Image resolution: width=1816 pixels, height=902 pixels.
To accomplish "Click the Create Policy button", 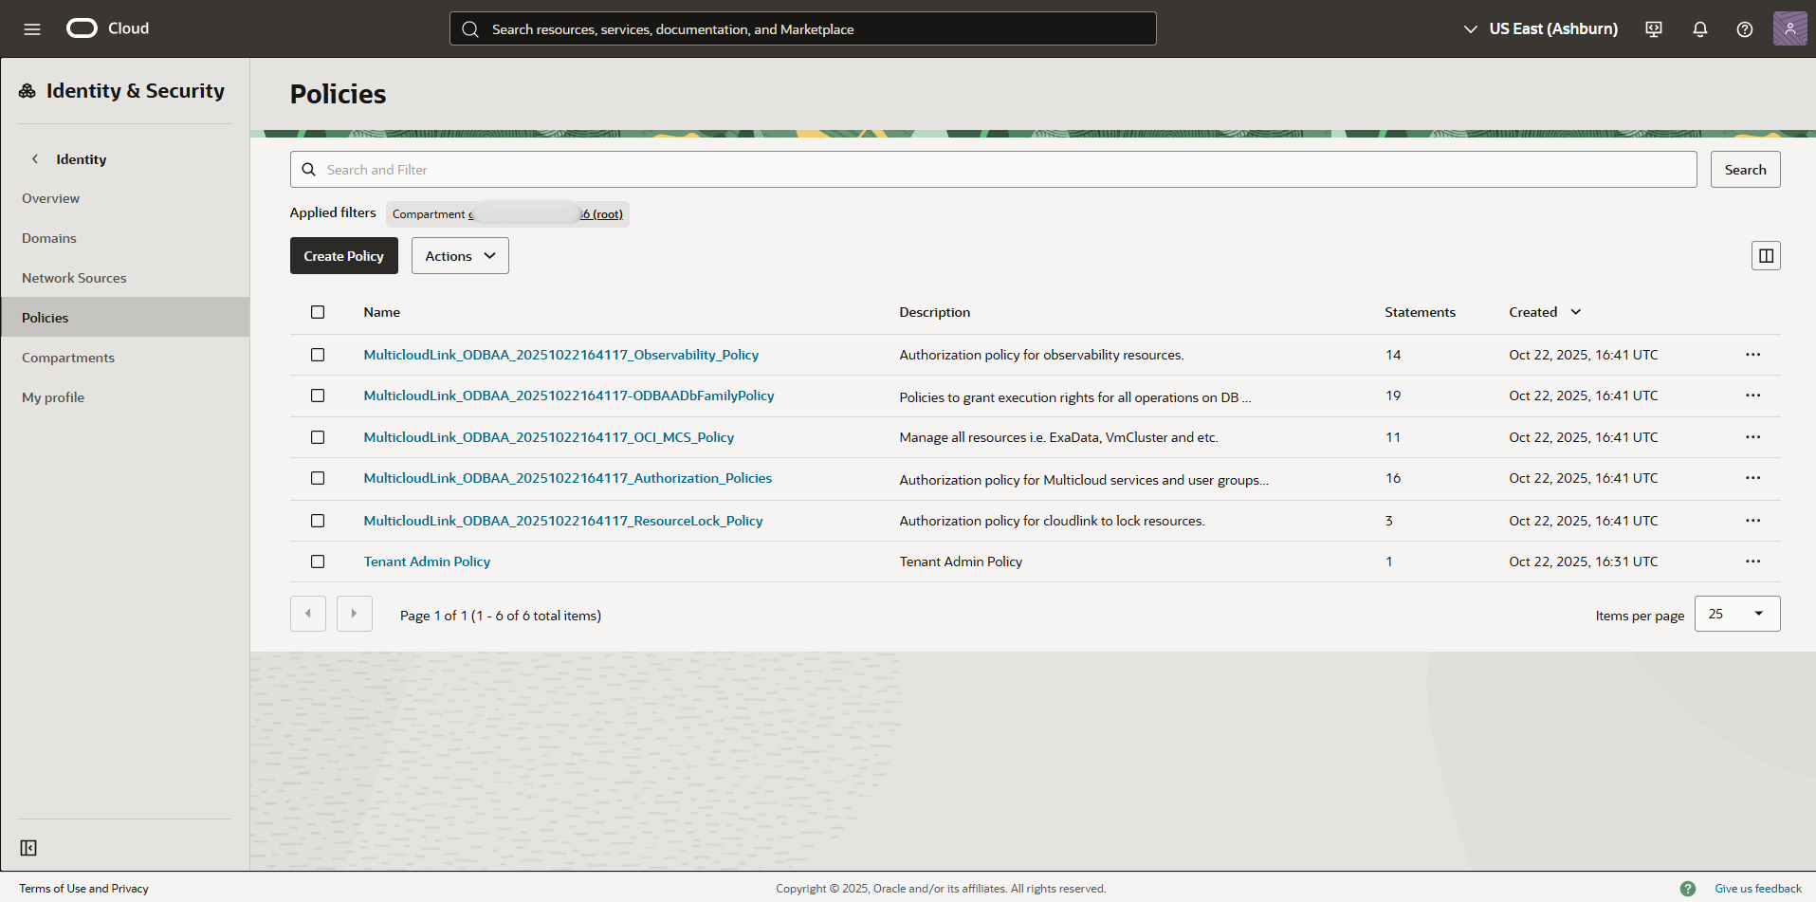I will [x=343, y=255].
